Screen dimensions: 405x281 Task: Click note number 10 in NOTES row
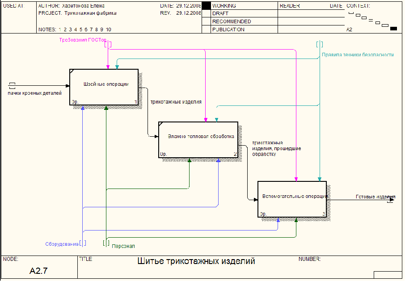[x=109, y=29]
